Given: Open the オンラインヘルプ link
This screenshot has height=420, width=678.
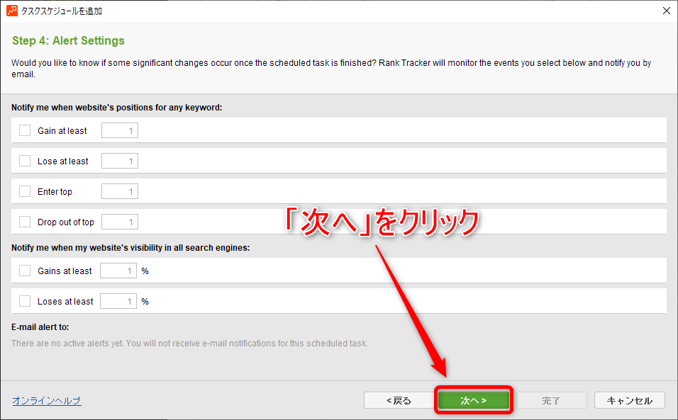Looking at the screenshot, I should (46, 401).
